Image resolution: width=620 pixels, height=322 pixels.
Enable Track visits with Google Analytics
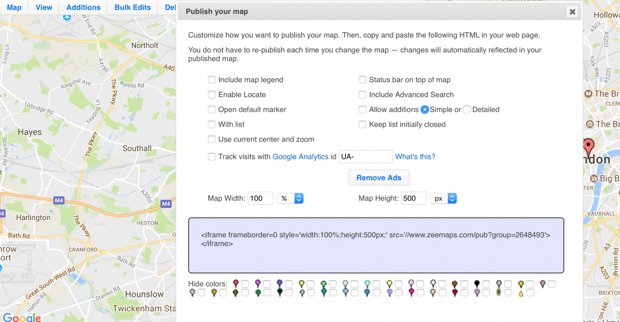[212, 157]
